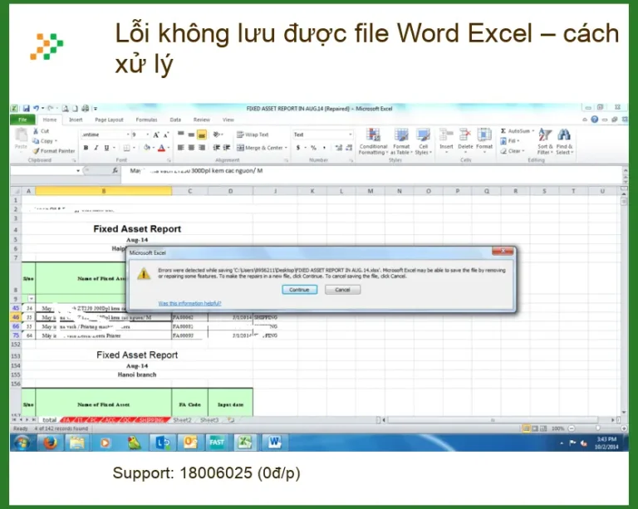
Task: Switch to the Page Layout tab
Action: pyautogui.click(x=109, y=120)
